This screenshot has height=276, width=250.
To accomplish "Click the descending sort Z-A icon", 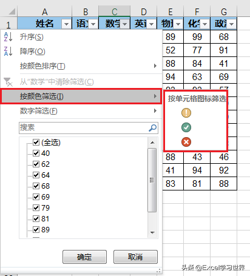I will point(8,51).
